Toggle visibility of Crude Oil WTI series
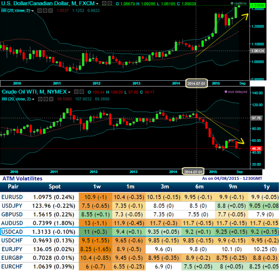This screenshot has width=280, height=273. coord(77,91)
